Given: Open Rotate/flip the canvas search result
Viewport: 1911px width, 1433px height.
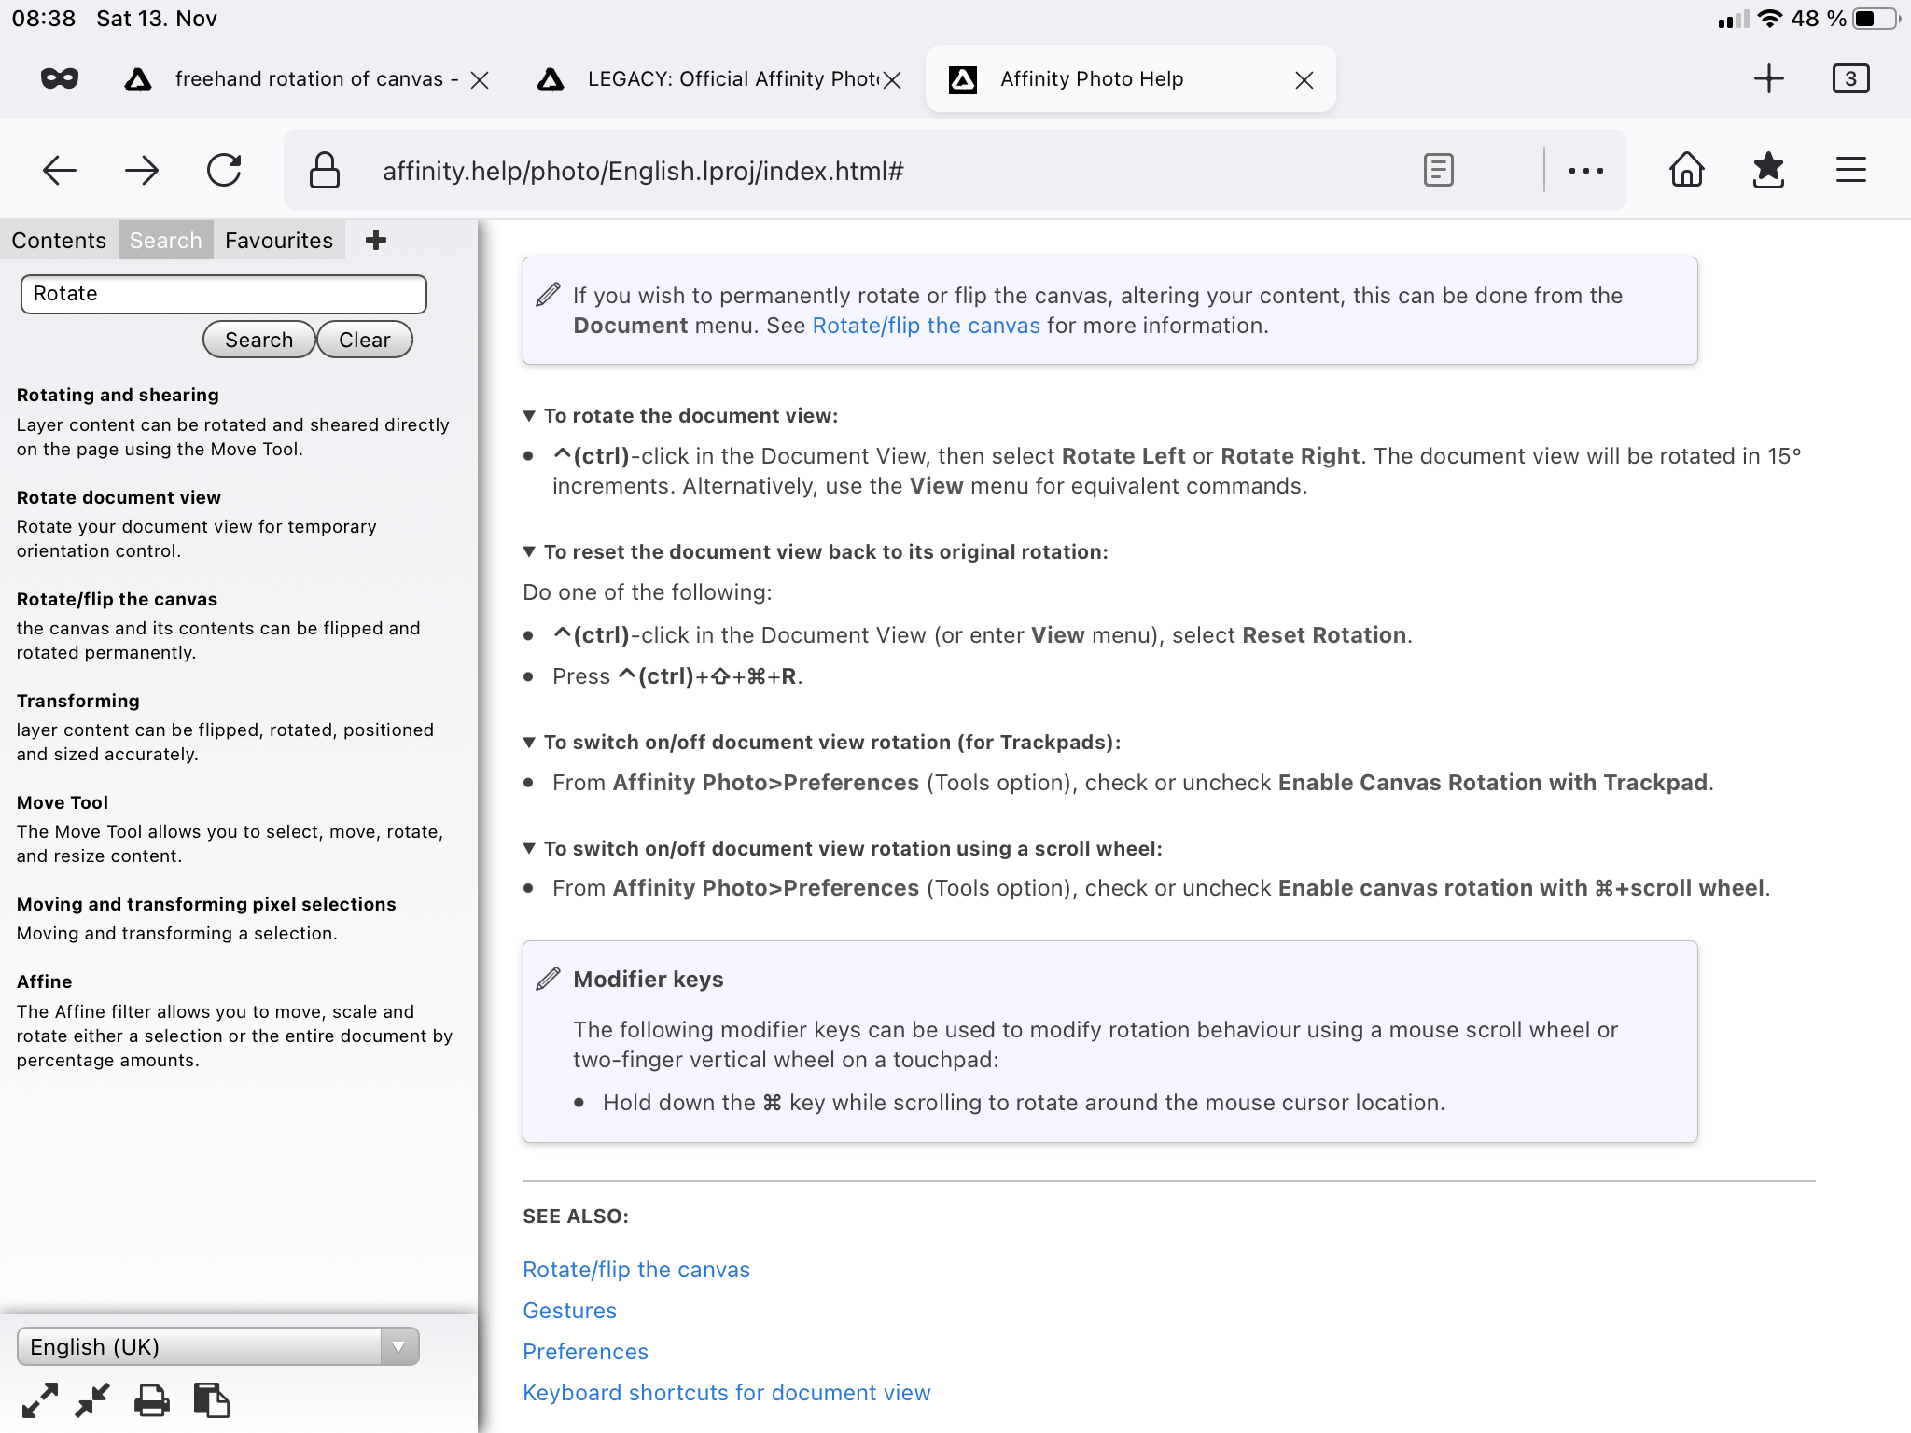Looking at the screenshot, I should click(117, 599).
